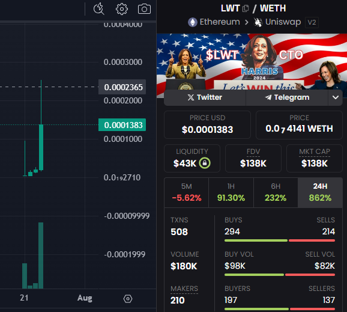Click the buy vol versus sell vol bar
This screenshot has width=347, height=312.
(280, 275)
